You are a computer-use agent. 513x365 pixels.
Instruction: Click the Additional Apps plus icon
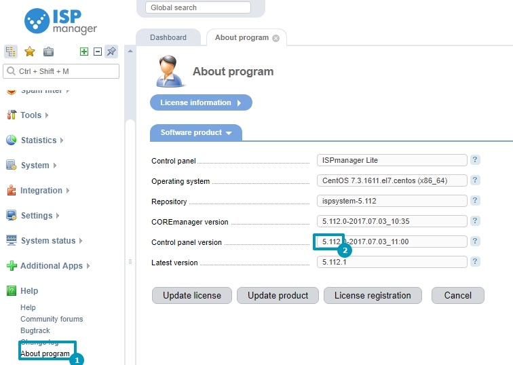(x=12, y=265)
